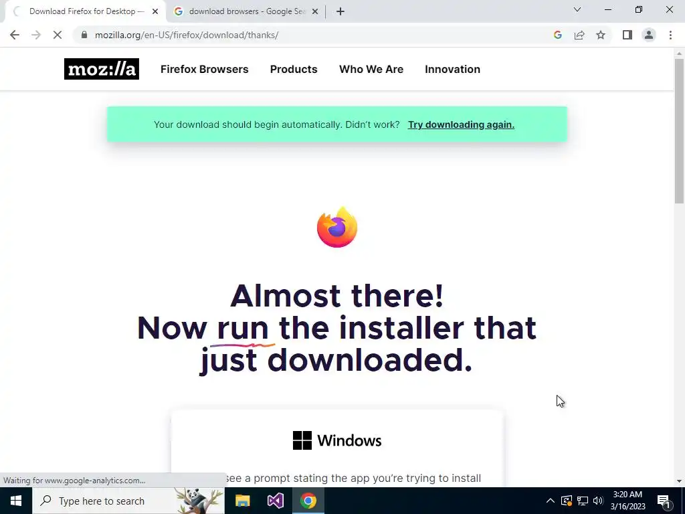Click Chrome icon in taskbar
This screenshot has width=685, height=514.
pos(308,501)
